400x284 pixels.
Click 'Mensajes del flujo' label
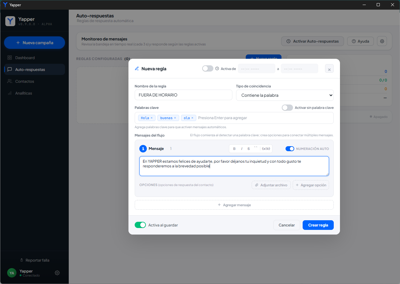[x=150, y=135]
